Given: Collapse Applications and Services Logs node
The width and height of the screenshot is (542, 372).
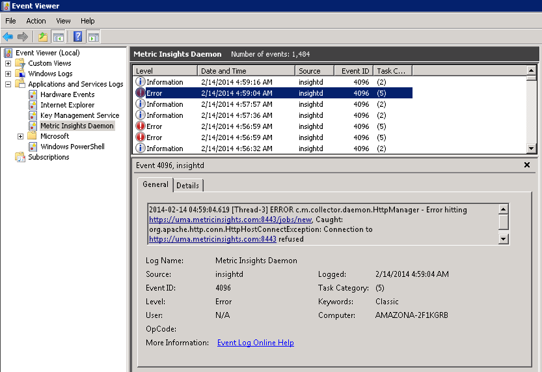Looking at the screenshot, I should [8, 84].
